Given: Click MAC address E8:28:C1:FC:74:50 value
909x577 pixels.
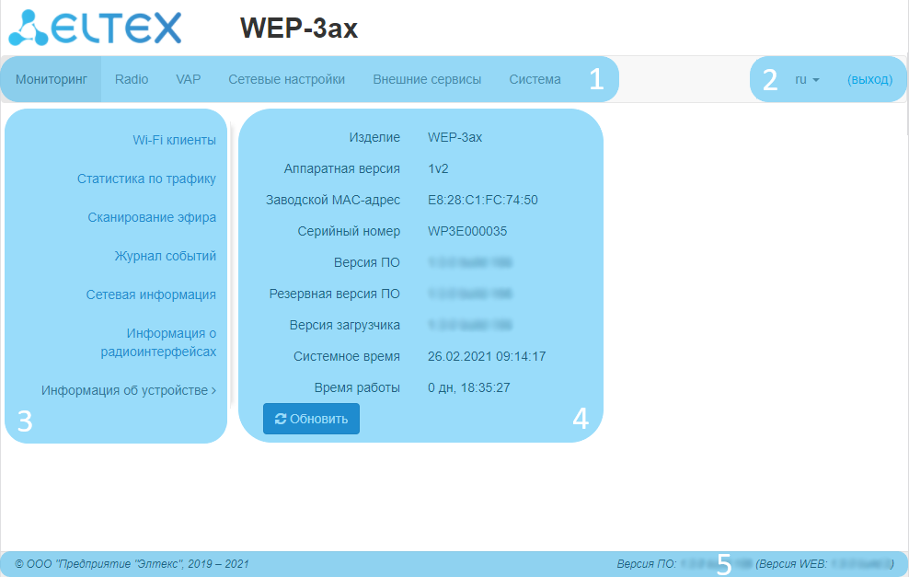Looking at the screenshot, I should 483,200.
